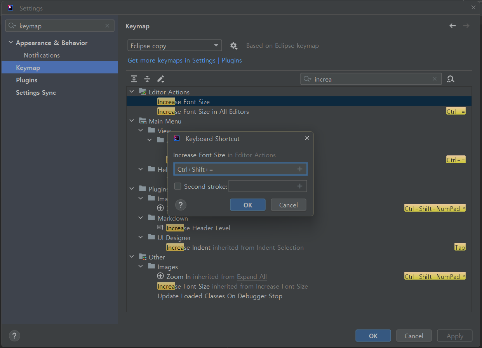This screenshot has width=482, height=348.
Task: Focus the Ctrl+Shift+= shortcut field
Action: click(x=240, y=169)
